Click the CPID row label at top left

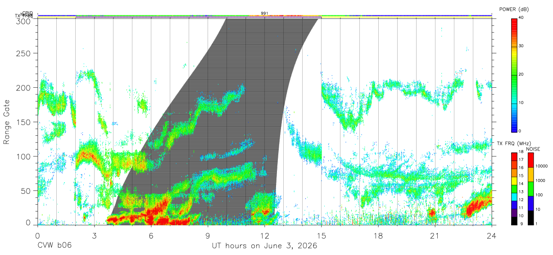click(27, 13)
